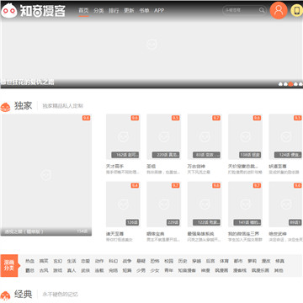Image resolution: width=303 pixels, height=303 pixels.
Task: Select the 生活 category
Action: coord(72,261)
